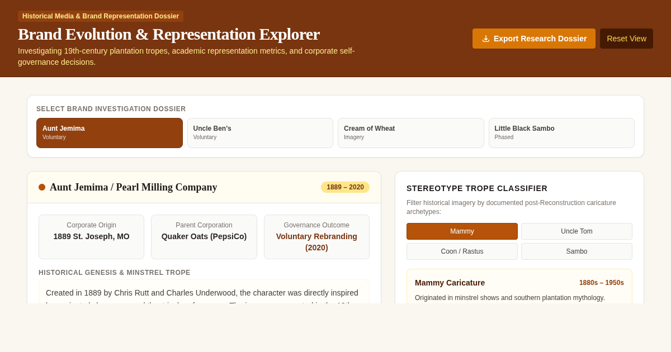
Task: Click the Voluntary Rebranding (2020) outcome
Action: pos(316,242)
